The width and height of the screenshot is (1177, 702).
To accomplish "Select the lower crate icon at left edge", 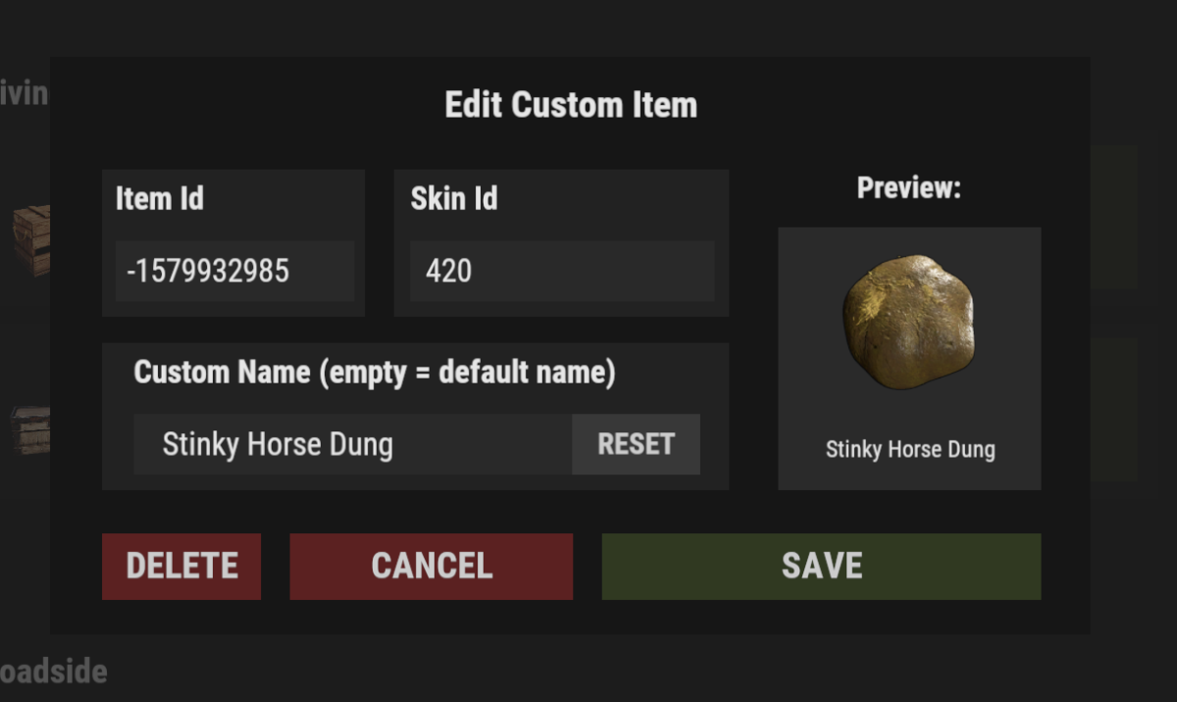I will (30, 430).
